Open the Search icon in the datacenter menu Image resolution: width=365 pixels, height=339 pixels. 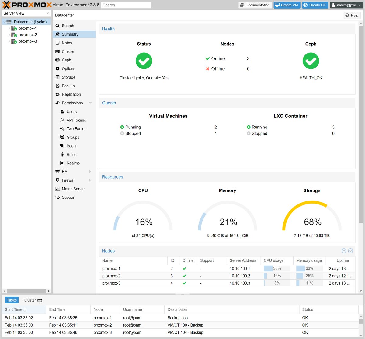[x=57, y=26]
